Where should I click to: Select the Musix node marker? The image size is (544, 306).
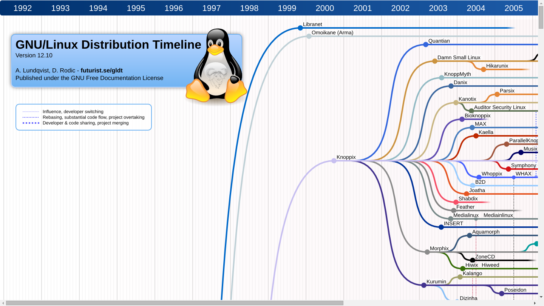521,152
